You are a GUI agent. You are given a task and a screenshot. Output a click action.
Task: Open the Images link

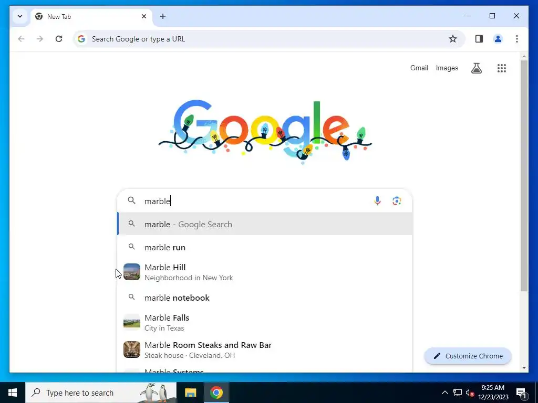[447, 68]
